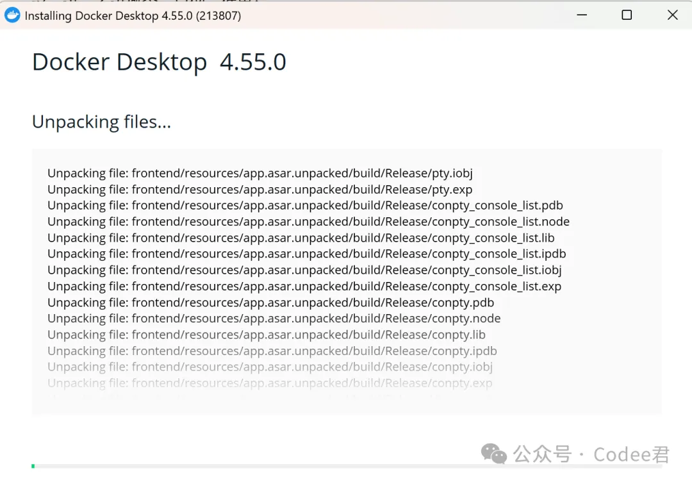The width and height of the screenshot is (692, 482).
Task: Select the log line ending in conpty_console_list.iobj
Action: point(304,270)
